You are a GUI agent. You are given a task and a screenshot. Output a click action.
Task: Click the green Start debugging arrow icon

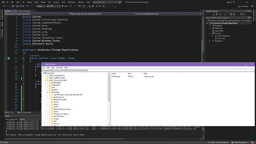(62, 6)
